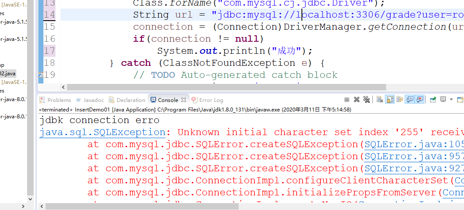Click the Terminate square button in Console

(x=347, y=99)
